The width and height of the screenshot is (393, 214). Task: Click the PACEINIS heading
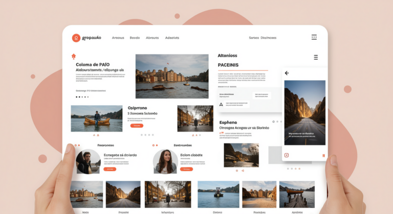tap(228, 65)
